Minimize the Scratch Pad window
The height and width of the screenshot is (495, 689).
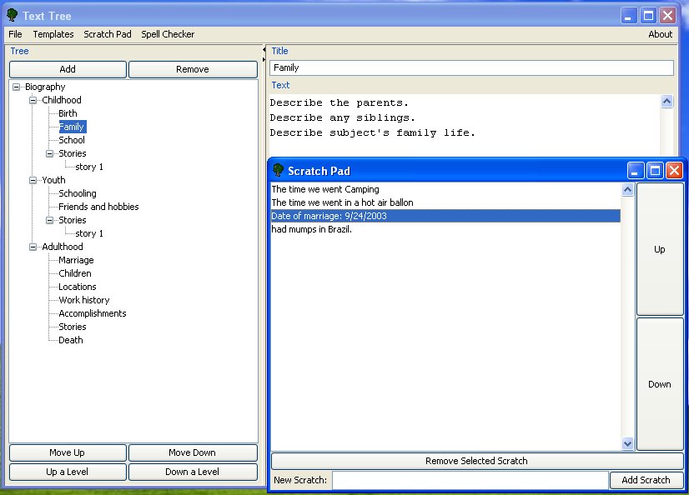635,170
